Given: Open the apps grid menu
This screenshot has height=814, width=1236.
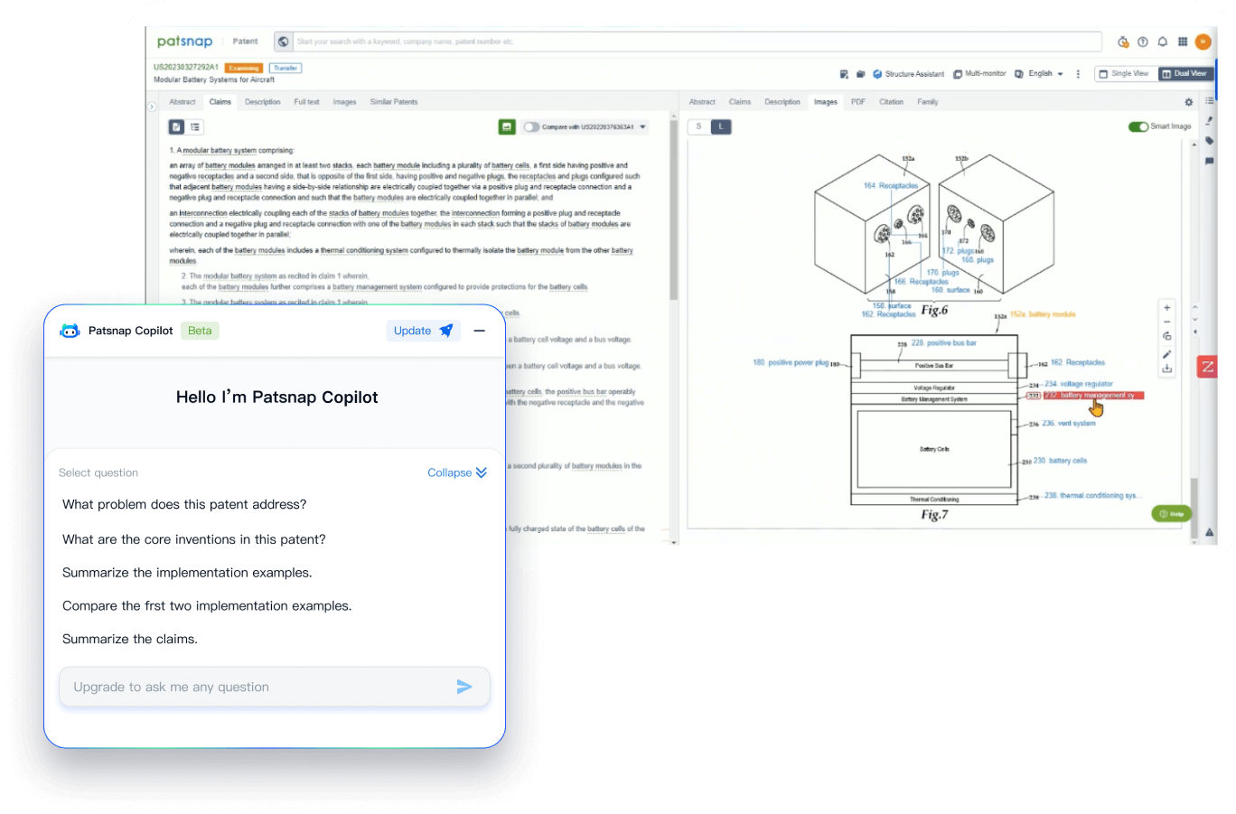Looking at the screenshot, I should click(x=1183, y=42).
